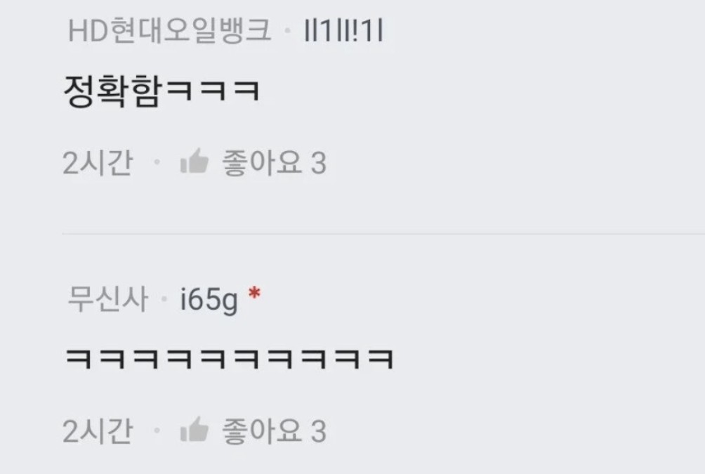
Task: Click the dot separator after 무신사
Action: click(164, 298)
